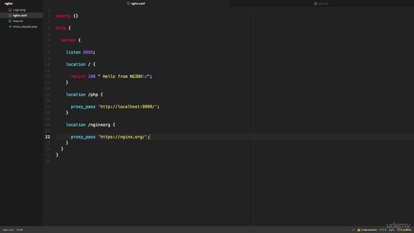This screenshot has width=414, height=233.
Task: Click the 'server' keyword in the code
Action: pyautogui.click(x=68, y=40)
